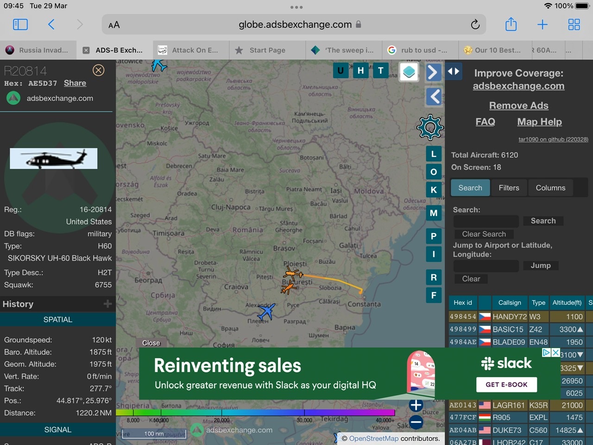
Task: Toggle the P persistence button
Action: tap(434, 236)
